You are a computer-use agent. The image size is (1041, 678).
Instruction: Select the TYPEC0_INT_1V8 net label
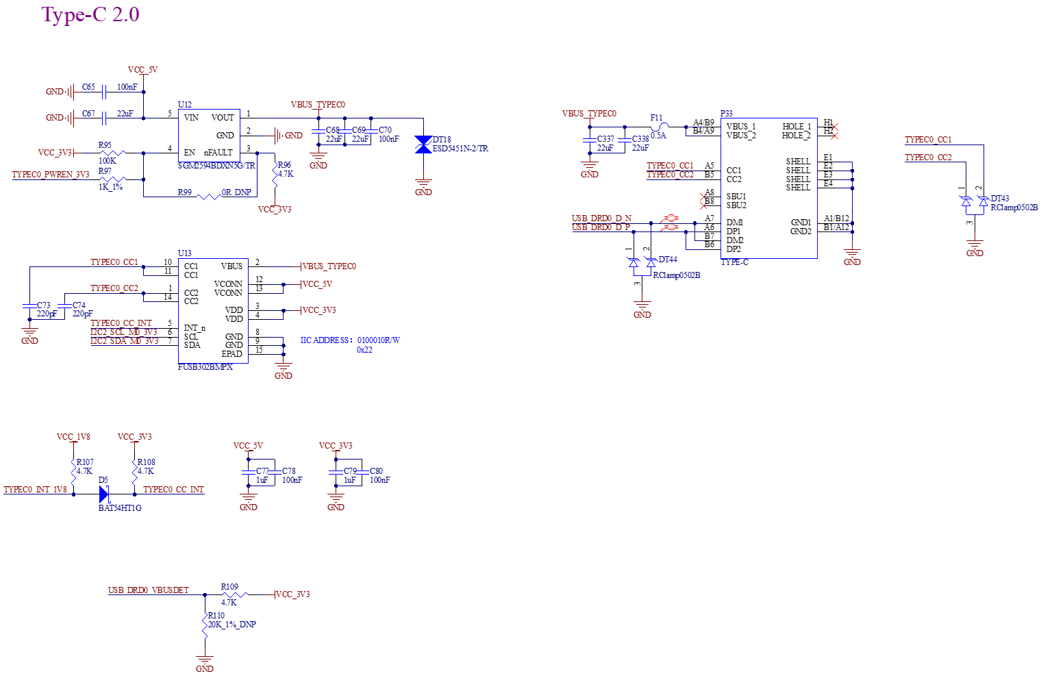(36, 490)
